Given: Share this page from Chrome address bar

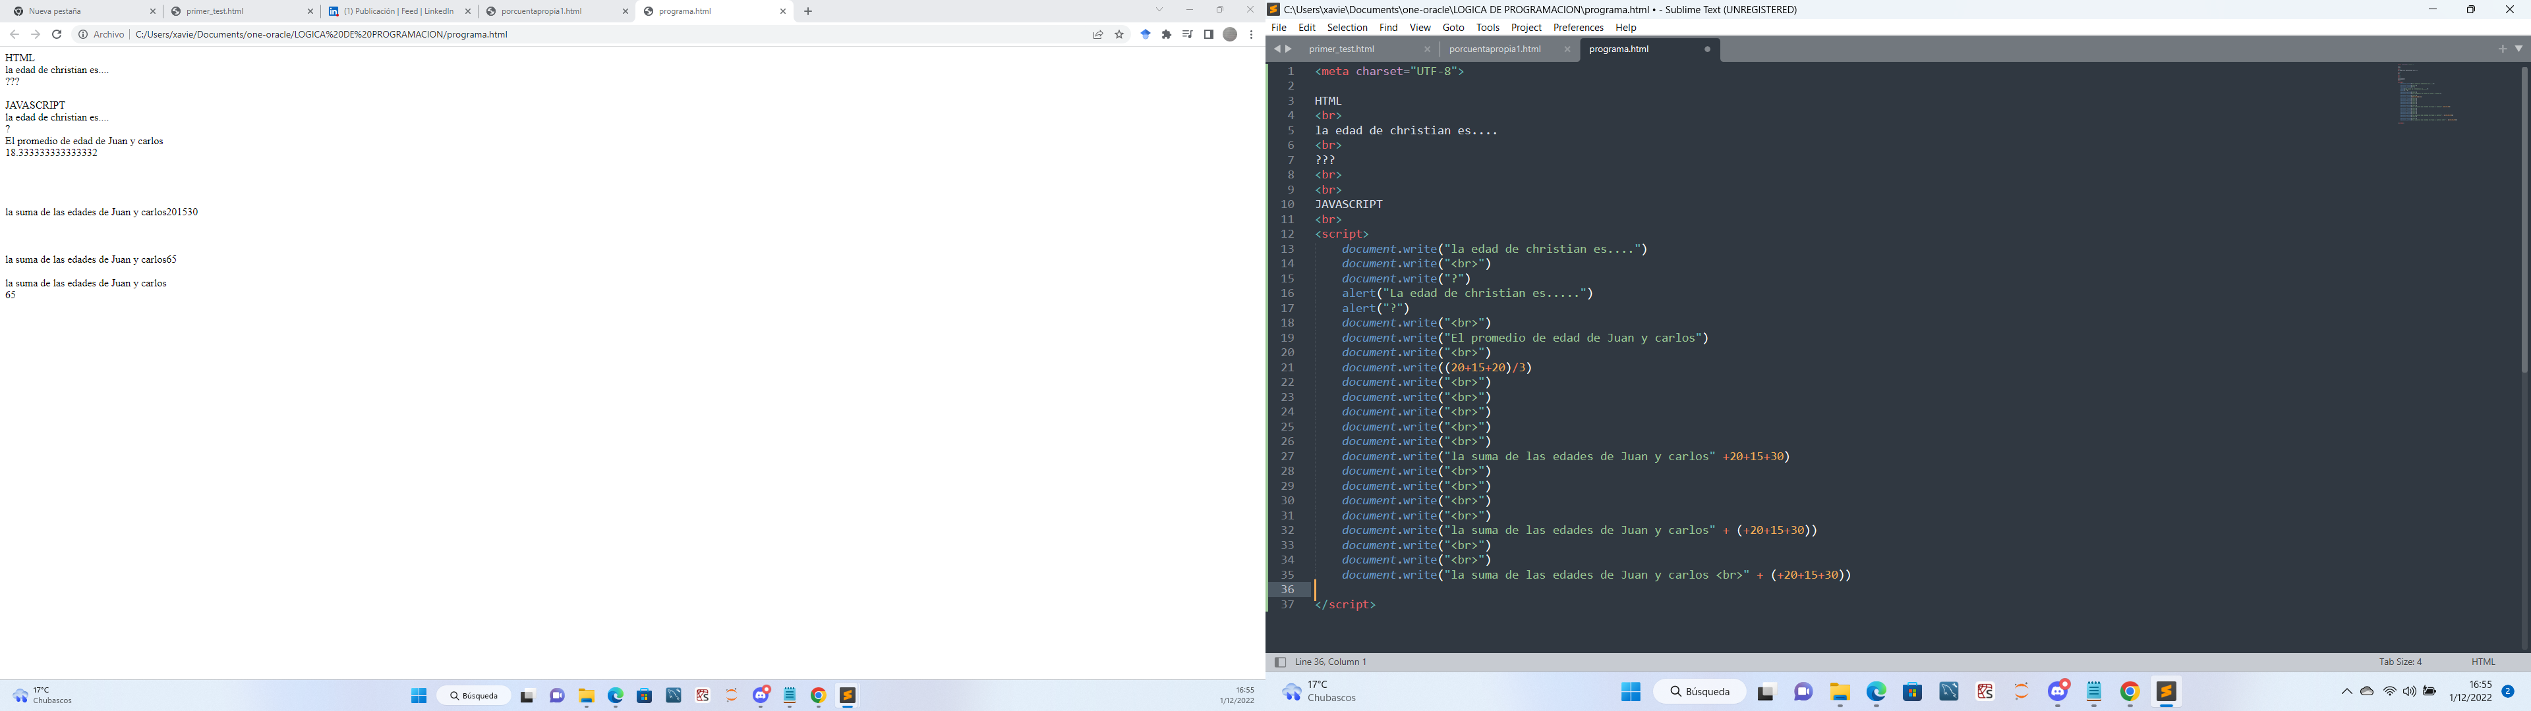Looking at the screenshot, I should [1097, 34].
